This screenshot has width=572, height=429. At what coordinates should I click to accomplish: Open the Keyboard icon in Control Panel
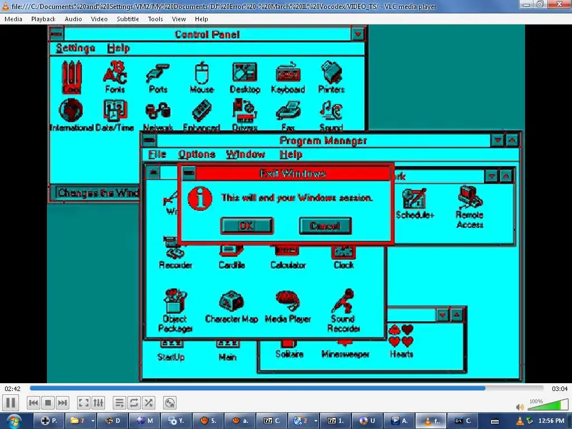pyautogui.click(x=288, y=77)
